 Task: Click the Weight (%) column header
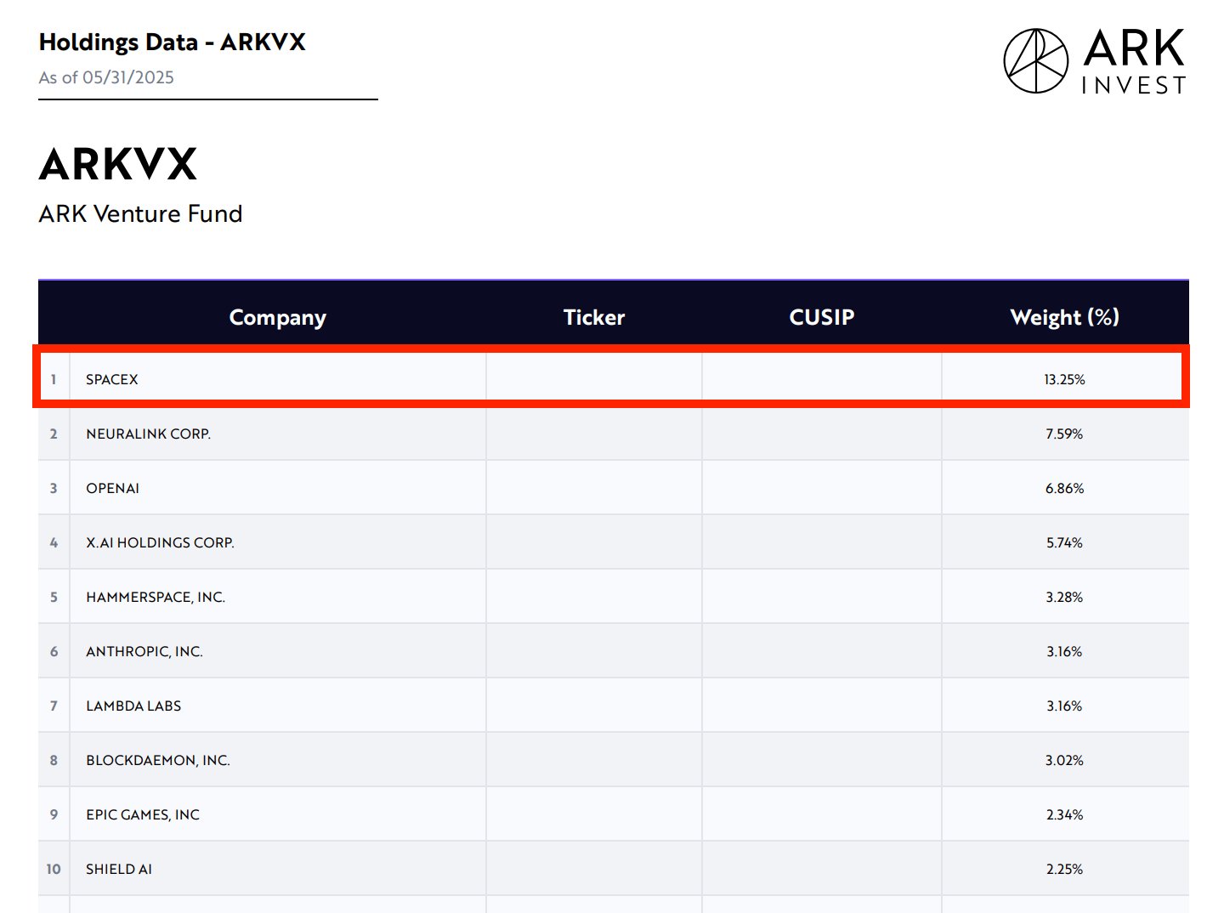(x=1065, y=317)
